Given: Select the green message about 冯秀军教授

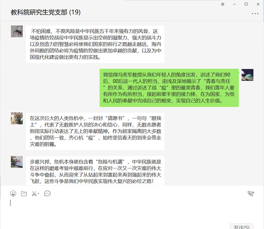Looking at the screenshot, I should (169, 88).
